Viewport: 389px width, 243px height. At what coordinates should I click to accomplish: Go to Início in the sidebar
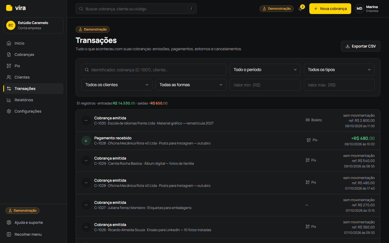[x=33, y=43]
